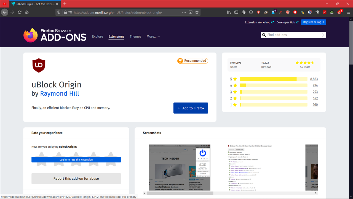Click the 4.7 Stars rating text

coord(305,67)
